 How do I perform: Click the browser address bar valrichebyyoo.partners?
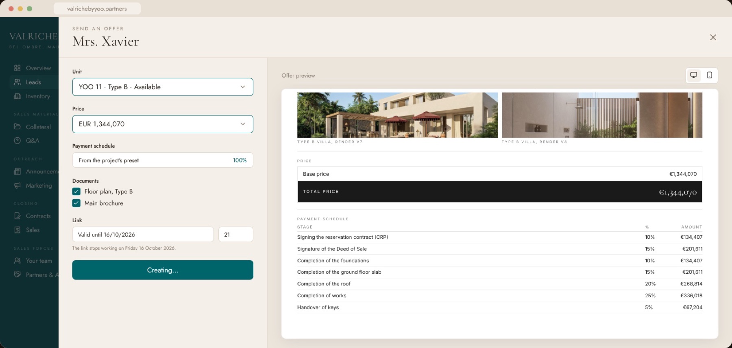pos(97,9)
